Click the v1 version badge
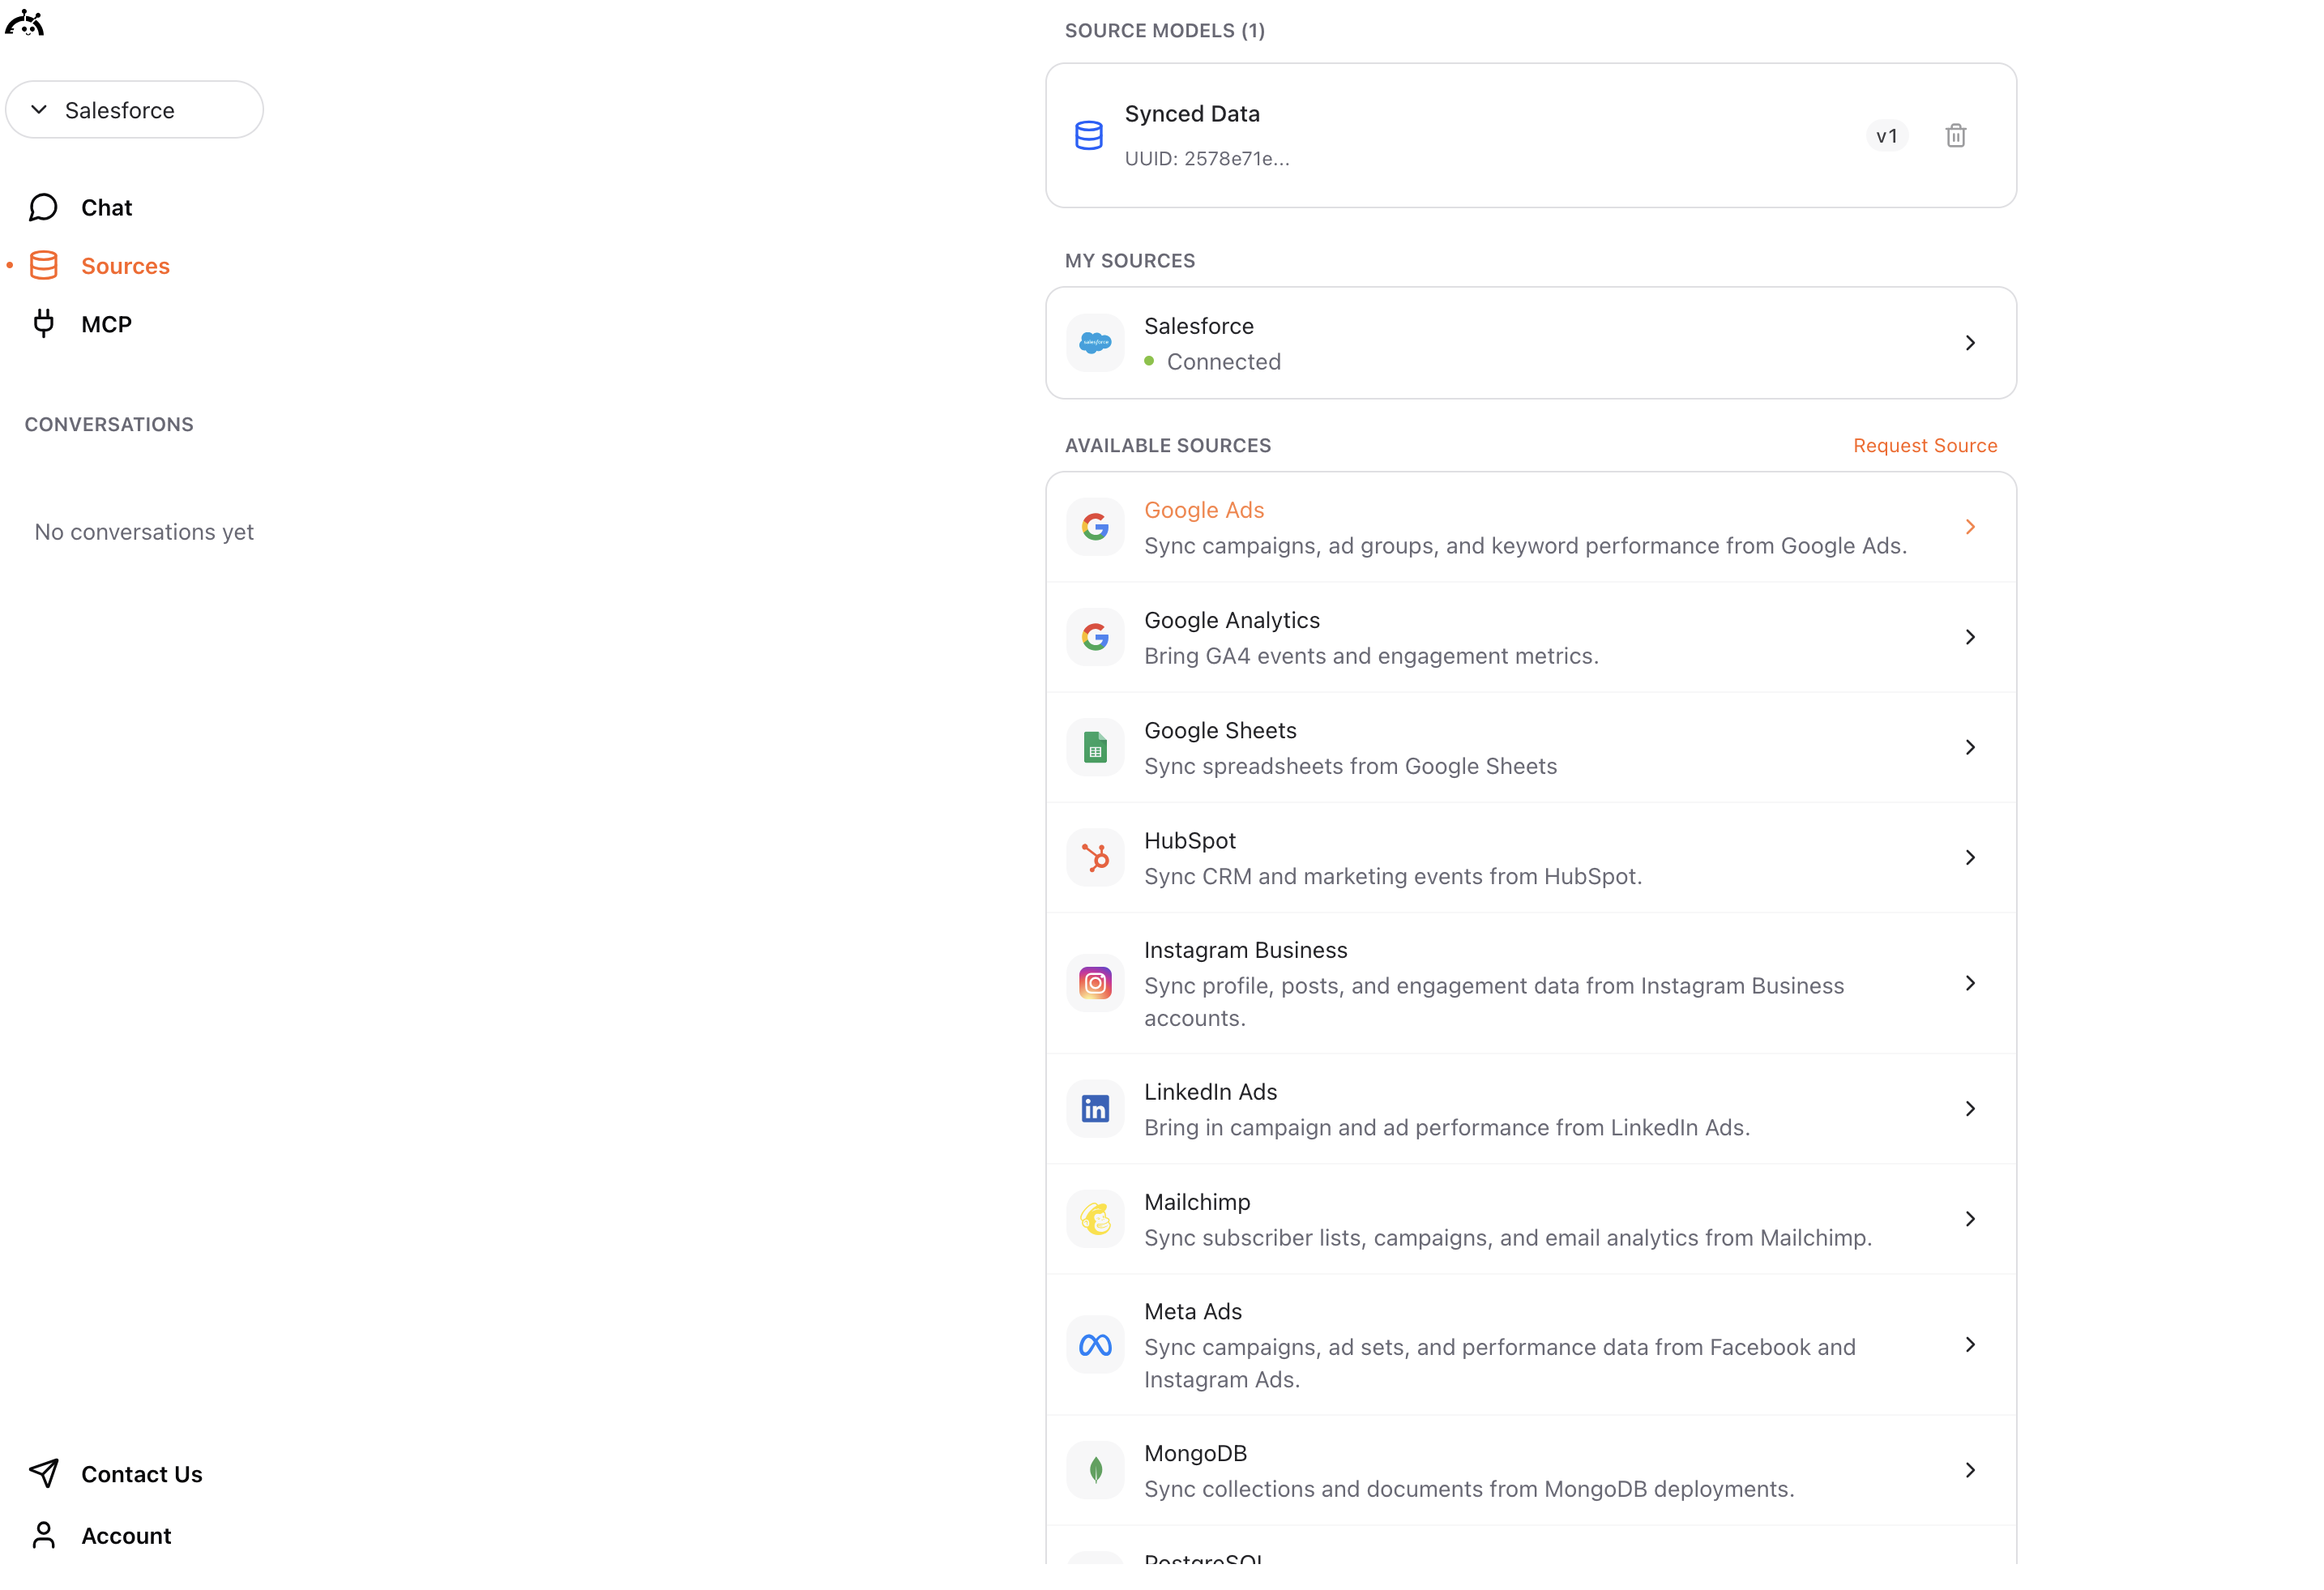 [1887, 135]
